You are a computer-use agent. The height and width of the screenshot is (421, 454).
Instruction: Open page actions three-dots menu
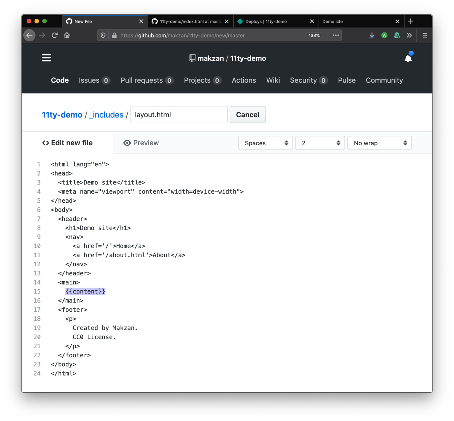pyautogui.click(x=336, y=35)
